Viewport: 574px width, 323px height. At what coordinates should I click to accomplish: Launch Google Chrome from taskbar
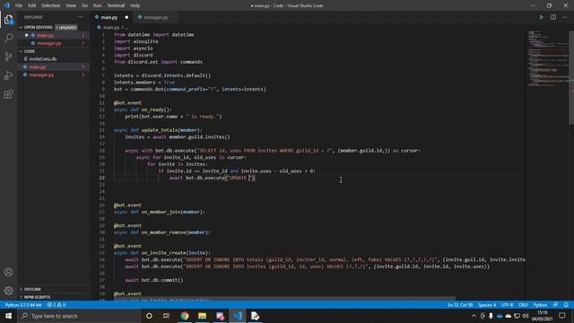[185, 316]
